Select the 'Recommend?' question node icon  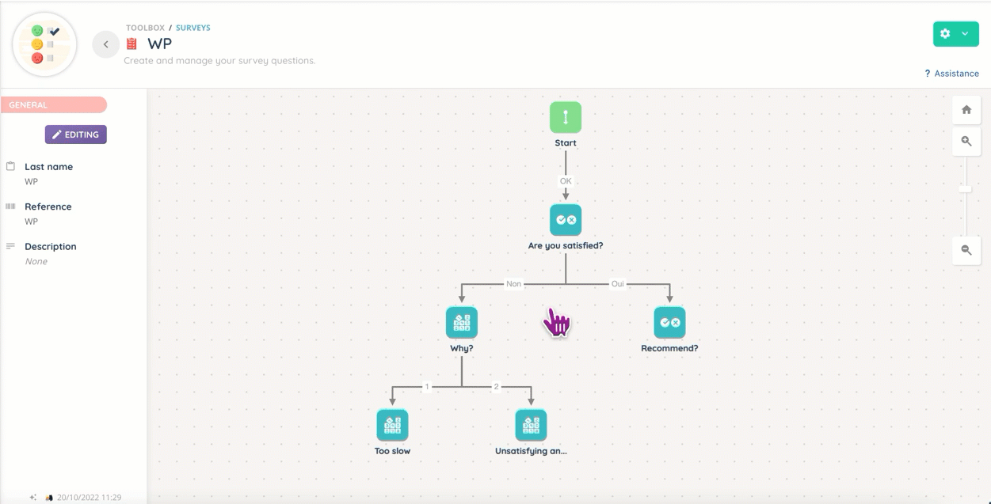(669, 322)
